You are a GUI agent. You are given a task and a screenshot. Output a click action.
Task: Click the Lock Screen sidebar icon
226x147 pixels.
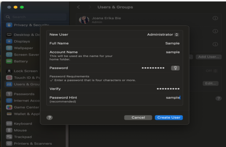9,71
